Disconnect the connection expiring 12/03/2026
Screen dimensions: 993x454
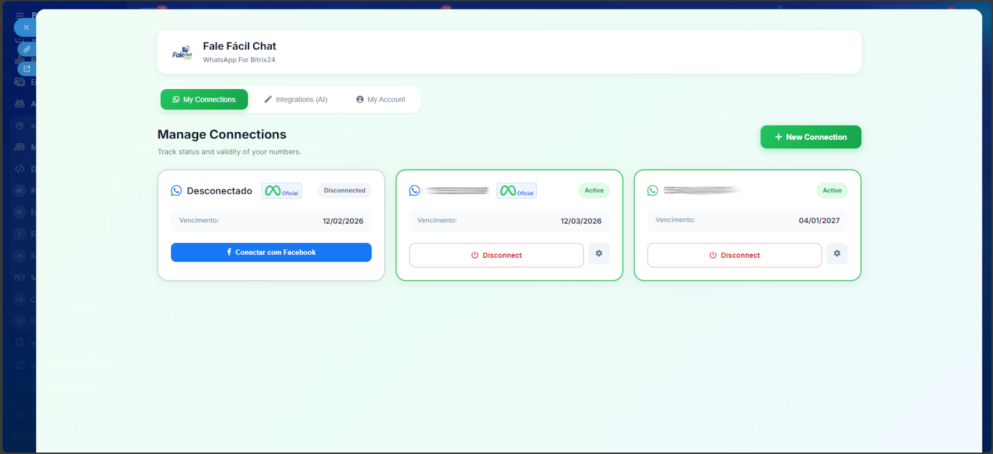[x=496, y=255]
